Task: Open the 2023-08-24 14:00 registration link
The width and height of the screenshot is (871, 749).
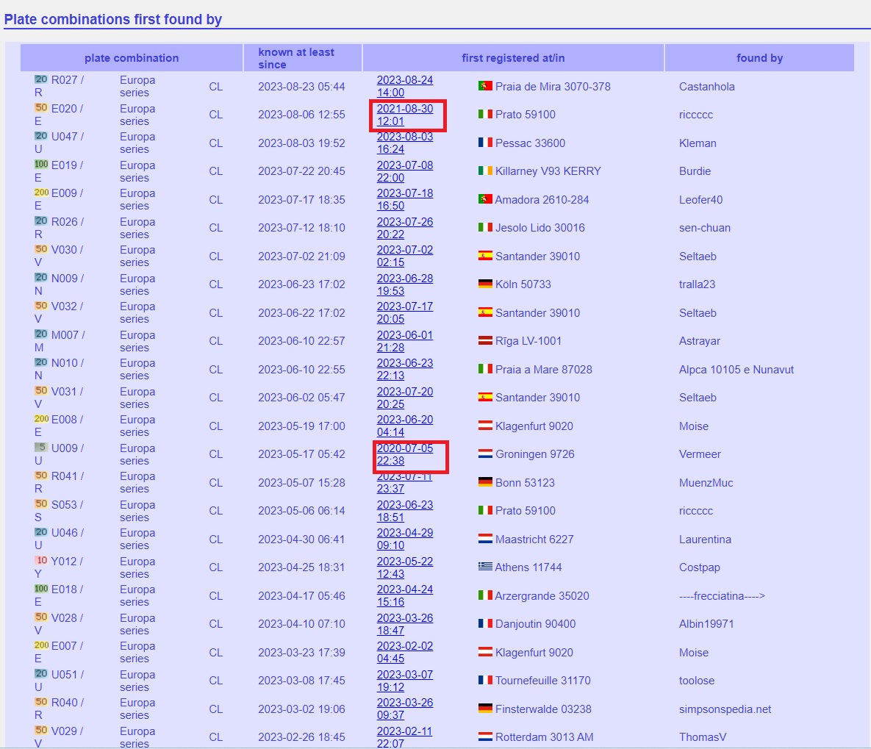Action: point(405,86)
